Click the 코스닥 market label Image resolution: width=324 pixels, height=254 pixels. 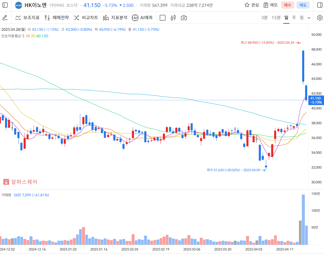(72, 5)
